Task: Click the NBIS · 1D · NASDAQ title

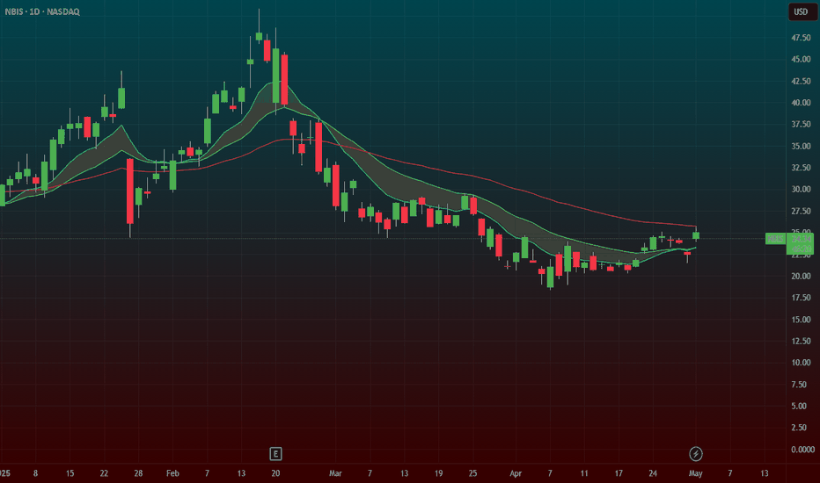Action: point(42,11)
